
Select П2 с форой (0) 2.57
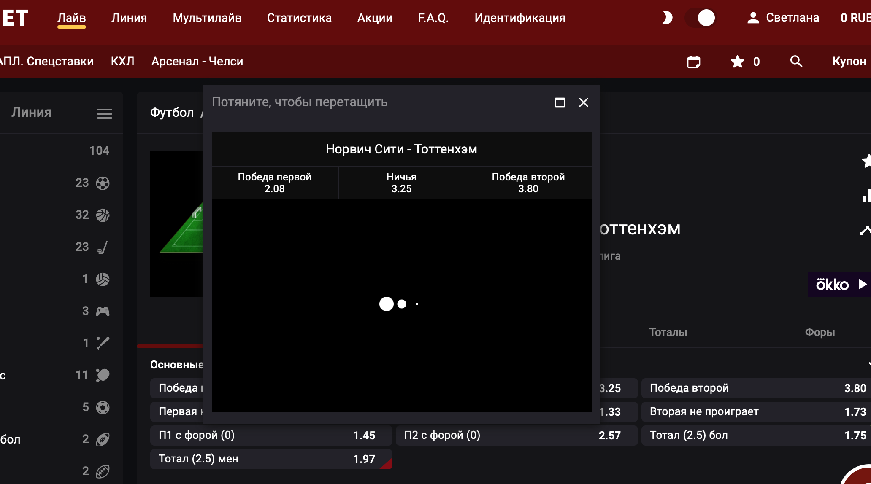pos(517,436)
